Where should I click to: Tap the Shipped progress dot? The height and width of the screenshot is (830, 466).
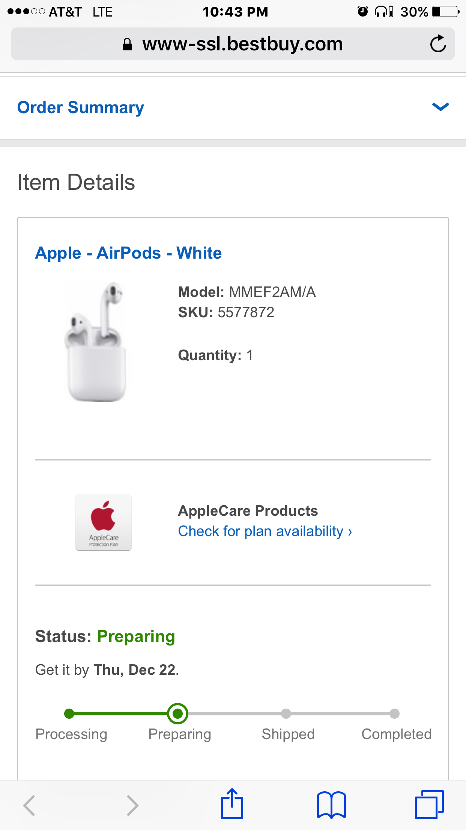[286, 713]
